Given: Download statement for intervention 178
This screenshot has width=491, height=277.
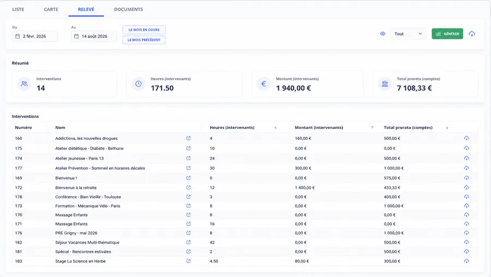Looking at the screenshot, I should click(x=466, y=197).
